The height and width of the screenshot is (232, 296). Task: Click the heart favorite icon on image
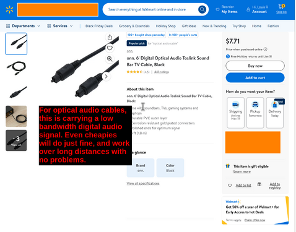[110, 48]
